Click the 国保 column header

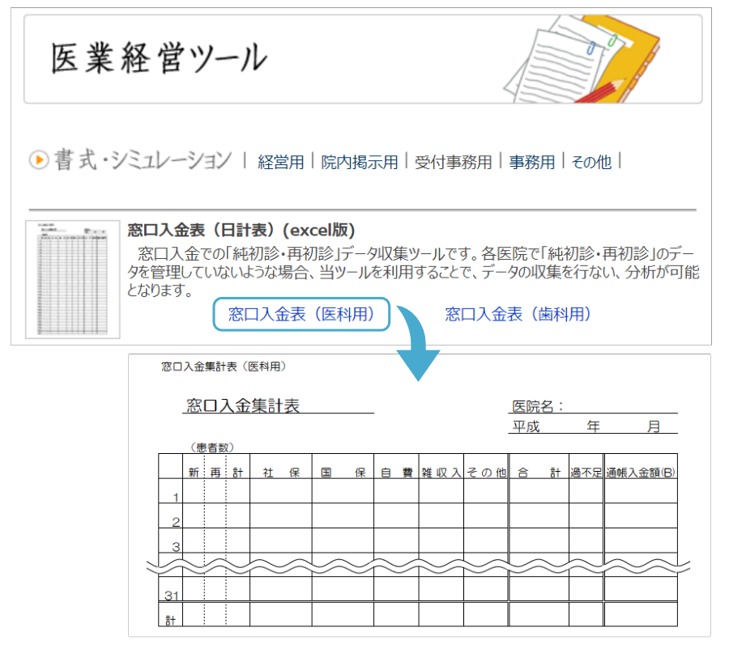point(343,473)
